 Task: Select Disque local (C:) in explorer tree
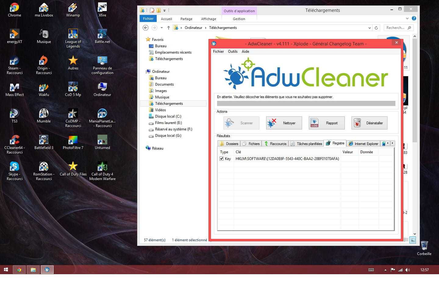click(168, 116)
